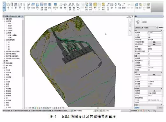The width and height of the screenshot is (166, 122).
Task: Collapse the Views (视图 全部) tree node
Action: point(3,19)
